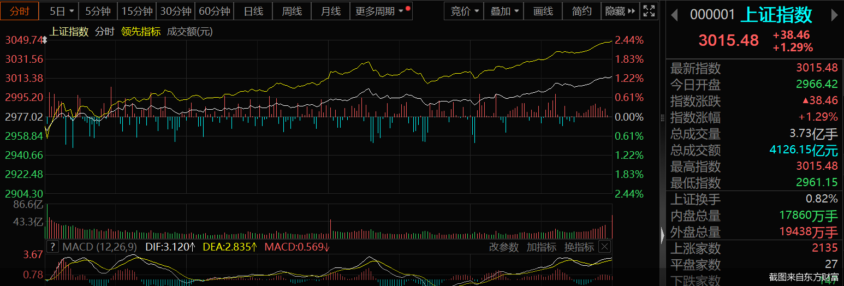The width and height of the screenshot is (844, 286).
Task: Expand the 更多周期 dropdown menu
Action: coord(380,11)
